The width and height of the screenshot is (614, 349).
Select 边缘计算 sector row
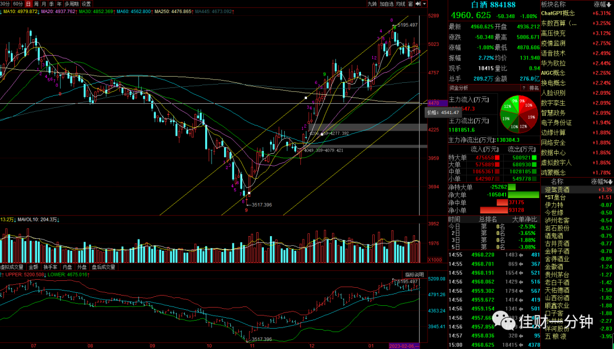click(x=576, y=132)
